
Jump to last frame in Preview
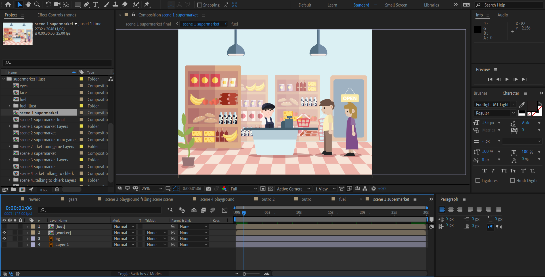524,79
